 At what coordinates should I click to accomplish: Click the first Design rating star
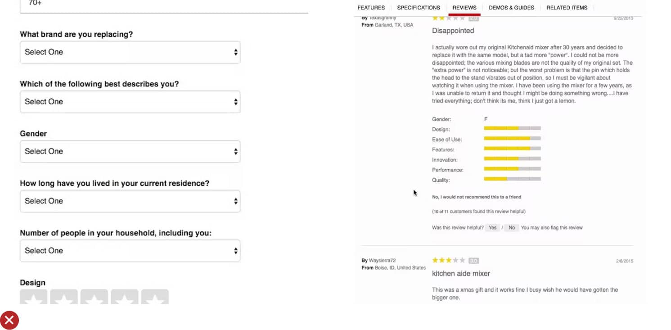coord(34,298)
